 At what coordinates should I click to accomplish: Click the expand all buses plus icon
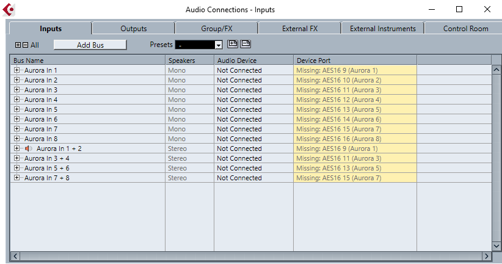pyautogui.click(x=18, y=45)
